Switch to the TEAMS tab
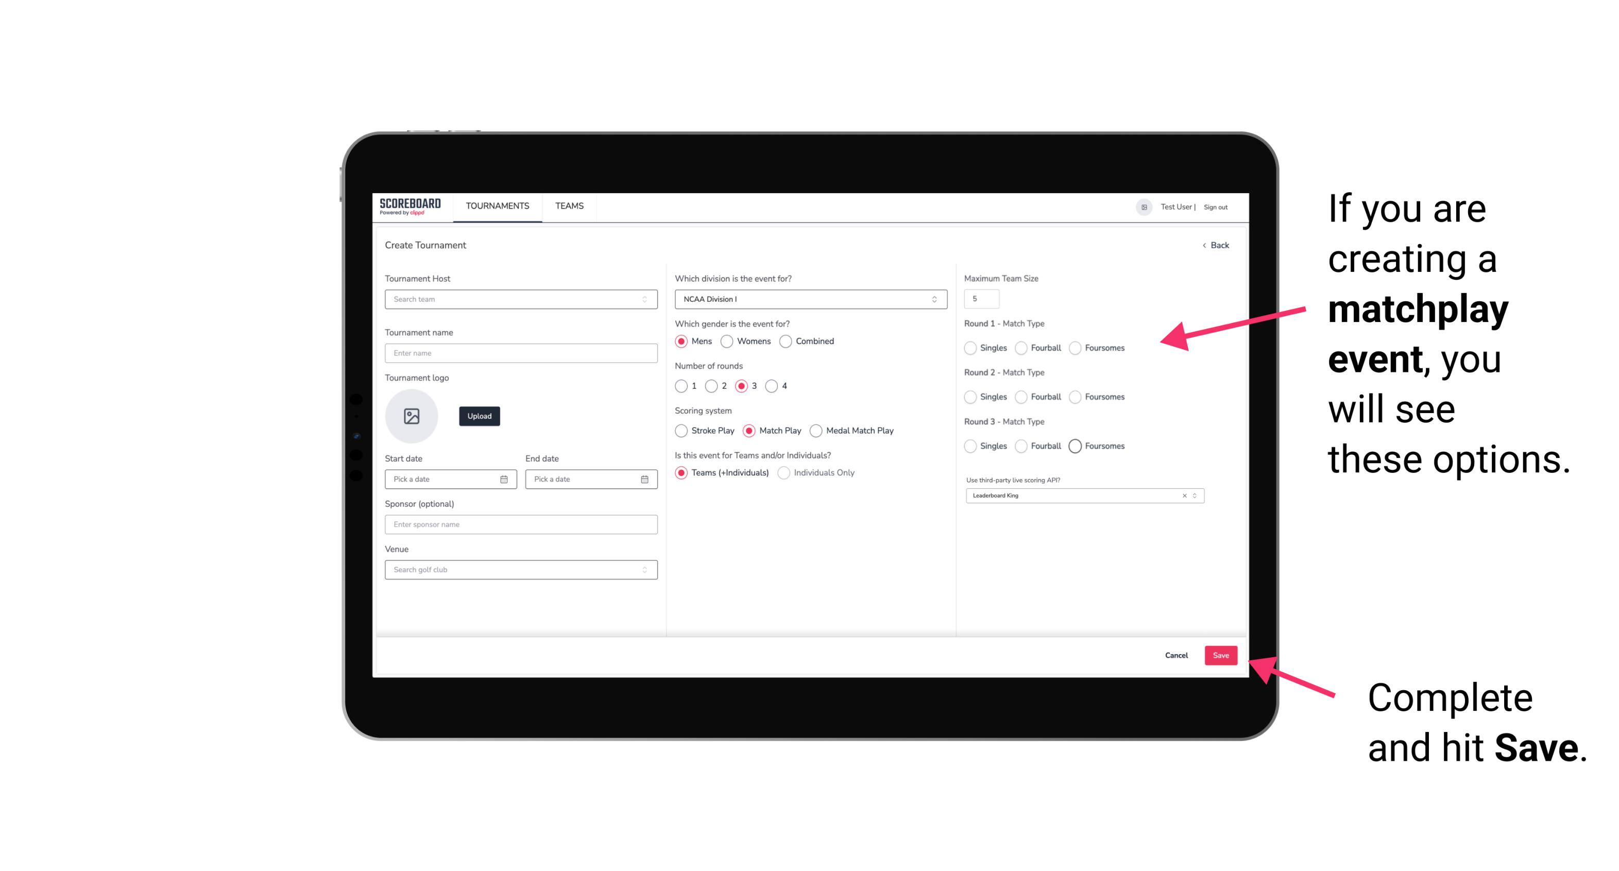The height and width of the screenshot is (871, 1619). click(567, 206)
